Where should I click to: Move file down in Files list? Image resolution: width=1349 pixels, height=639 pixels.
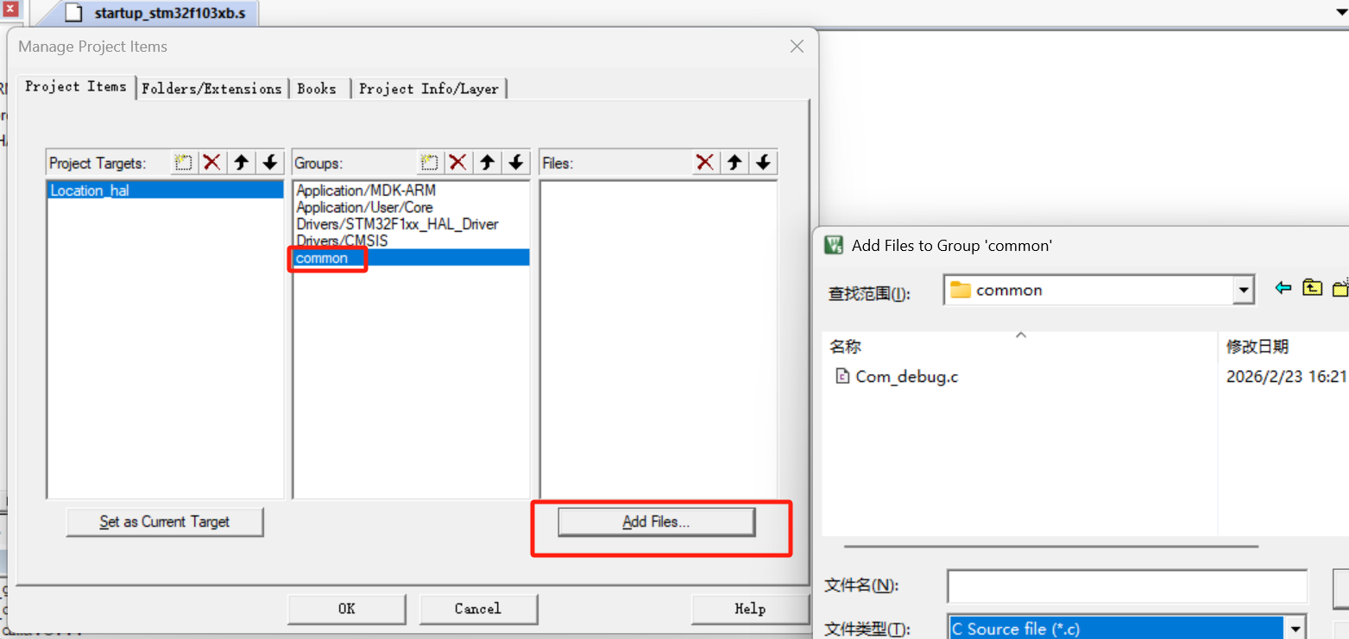tap(763, 162)
